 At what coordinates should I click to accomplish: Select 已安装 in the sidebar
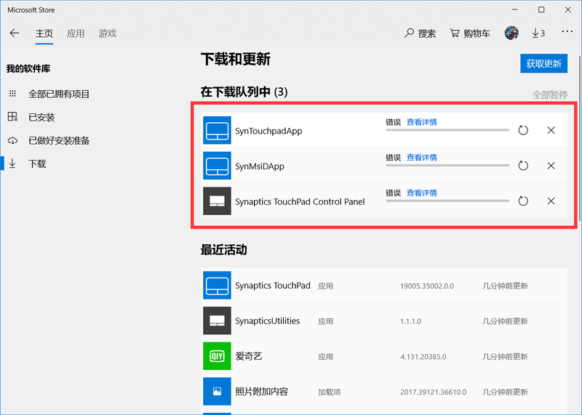tap(41, 117)
